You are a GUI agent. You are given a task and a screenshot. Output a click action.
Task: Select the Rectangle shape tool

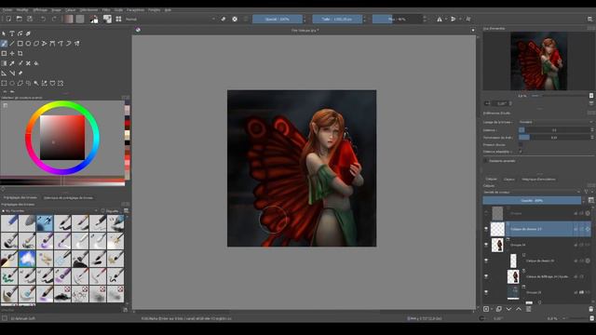click(x=20, y=44)
